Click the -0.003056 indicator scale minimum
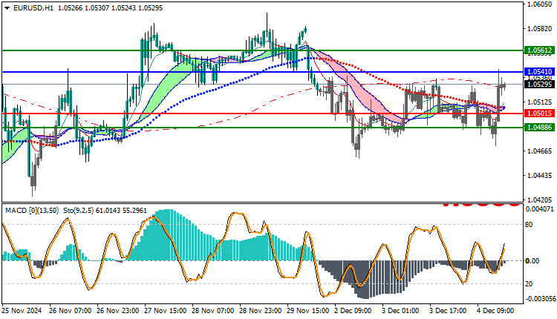 click(x=540, y=299)
